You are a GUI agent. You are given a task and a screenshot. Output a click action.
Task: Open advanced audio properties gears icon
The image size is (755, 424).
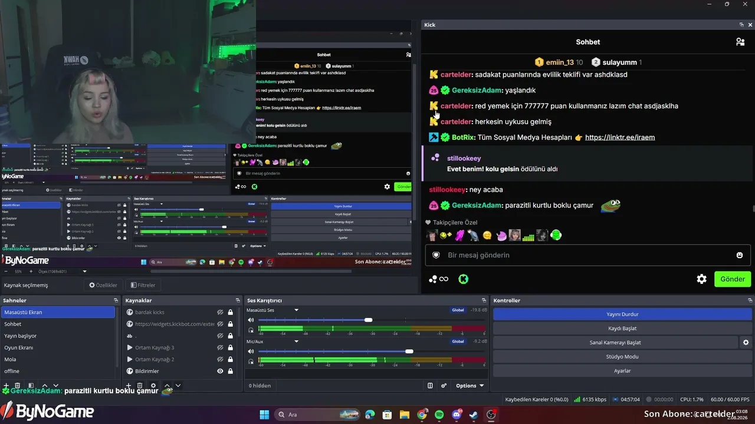click(x=444, y=386)
